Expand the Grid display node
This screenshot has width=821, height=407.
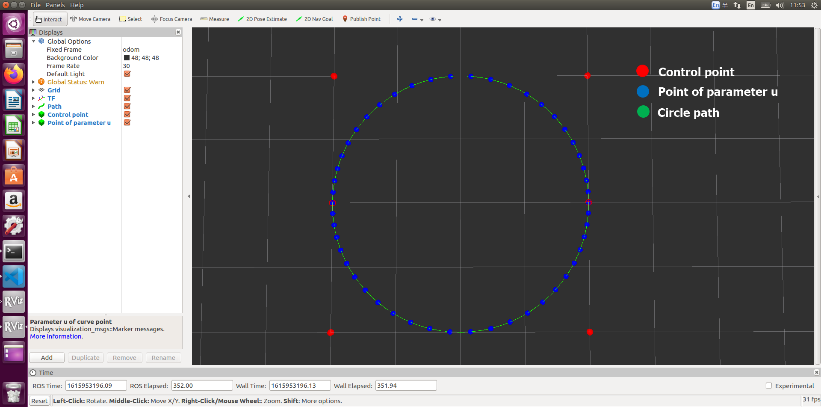tap(34, 90)
